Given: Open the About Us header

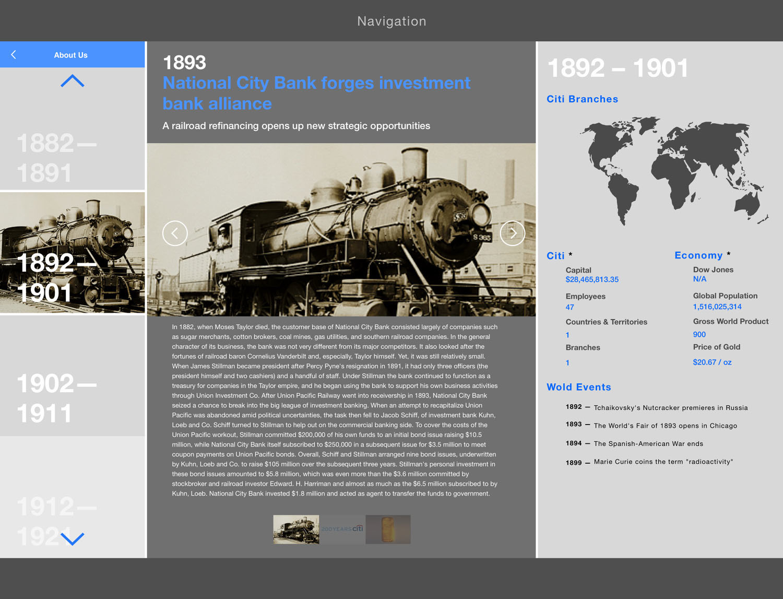Looking at the screenshot, I should tap(71, 55).
